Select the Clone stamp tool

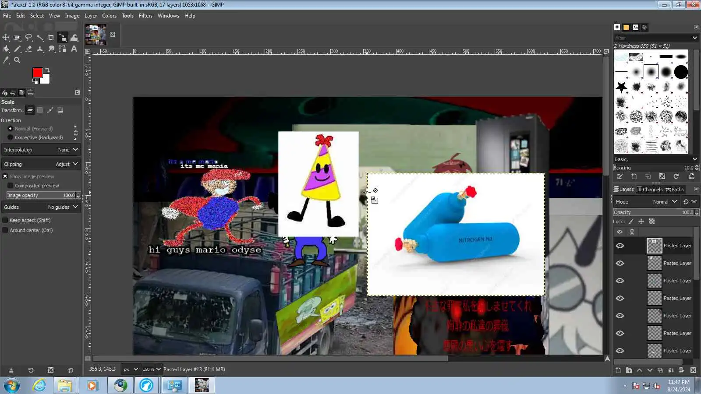[40, 49]
